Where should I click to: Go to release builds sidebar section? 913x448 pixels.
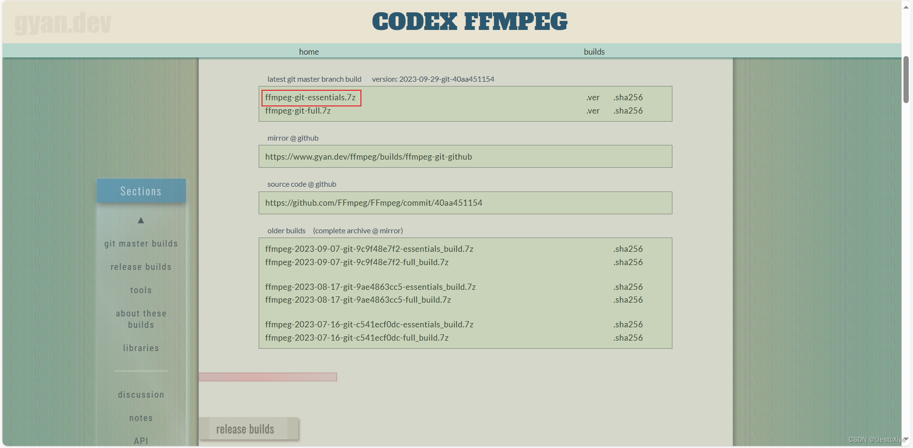point(141,267)
